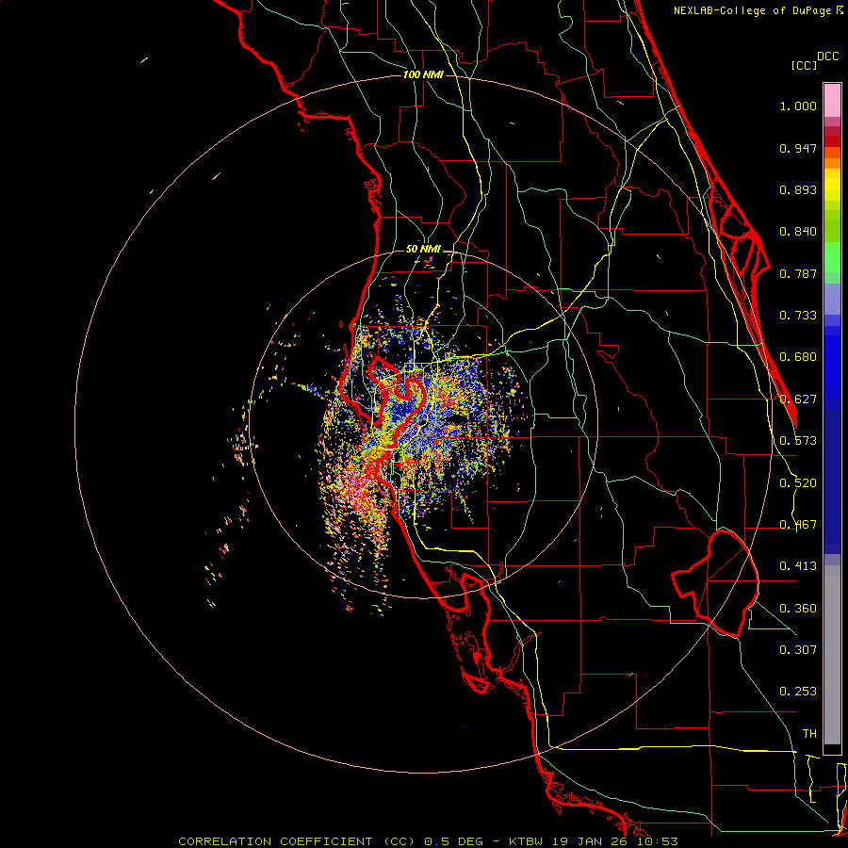The height and width of the screenshot is (848, 848).
Task: Pick the pink swatch at the color bar top
Action: (832, 101)
